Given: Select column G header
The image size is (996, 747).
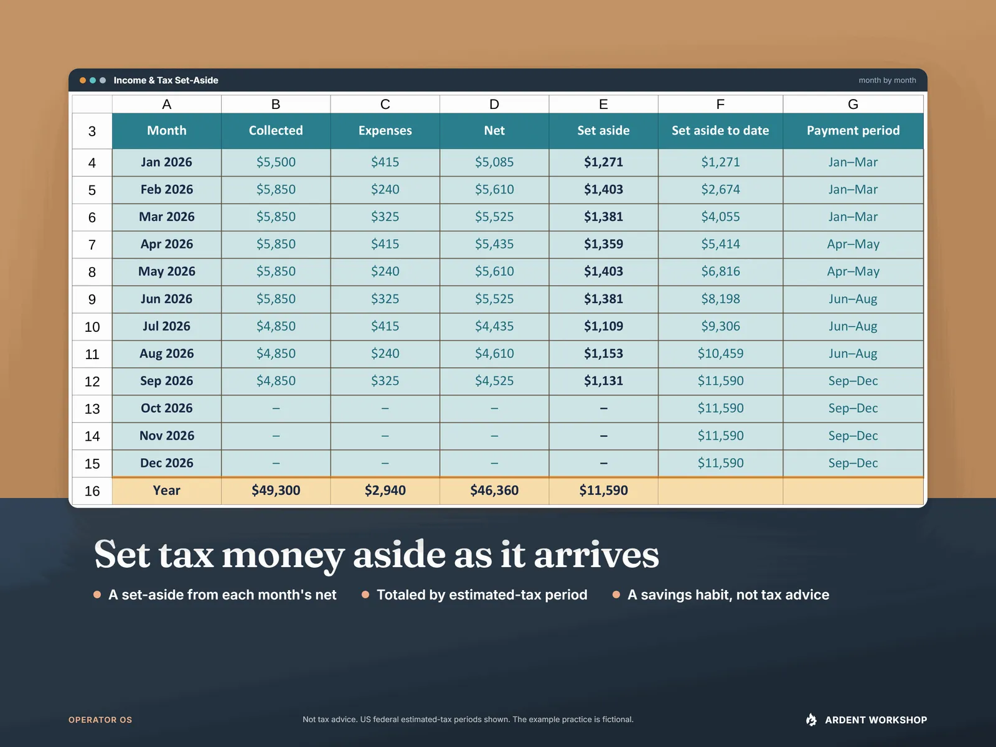Looking at the screenshot, I should pos(853,104).
